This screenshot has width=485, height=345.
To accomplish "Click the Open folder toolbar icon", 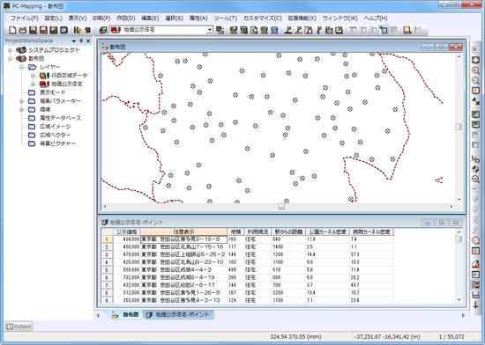I will pos(23,30).
